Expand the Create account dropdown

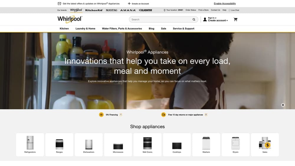pyautogui.click(x=218, y=21)
